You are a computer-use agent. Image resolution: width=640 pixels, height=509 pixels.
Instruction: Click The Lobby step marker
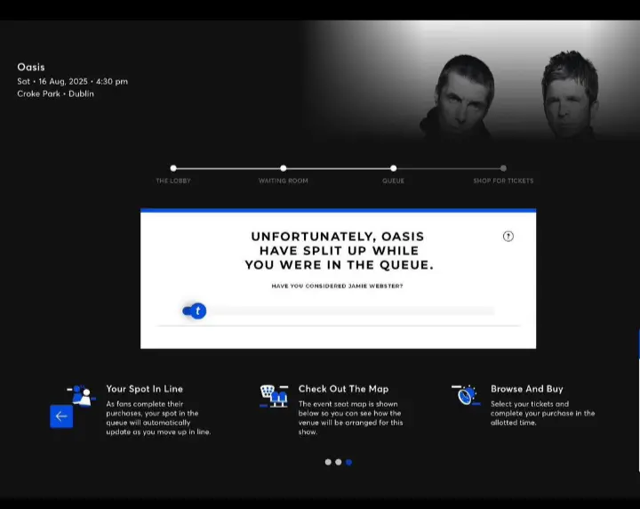coord(173,168)
